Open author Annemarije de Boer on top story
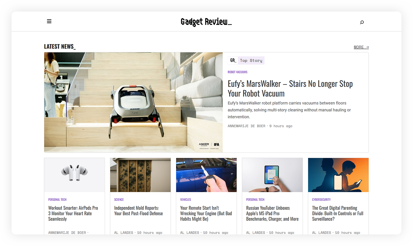 click(246, 126)
